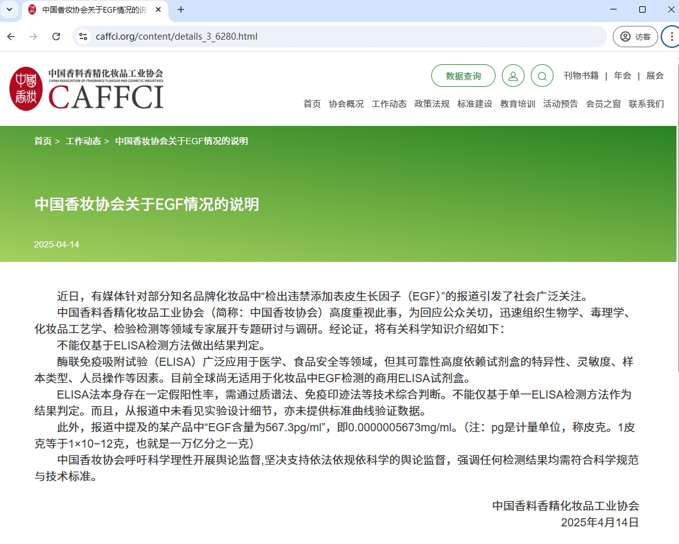
Task: Click the search magnifier icon
Action: pyautogui.click(x=542, y=76)
